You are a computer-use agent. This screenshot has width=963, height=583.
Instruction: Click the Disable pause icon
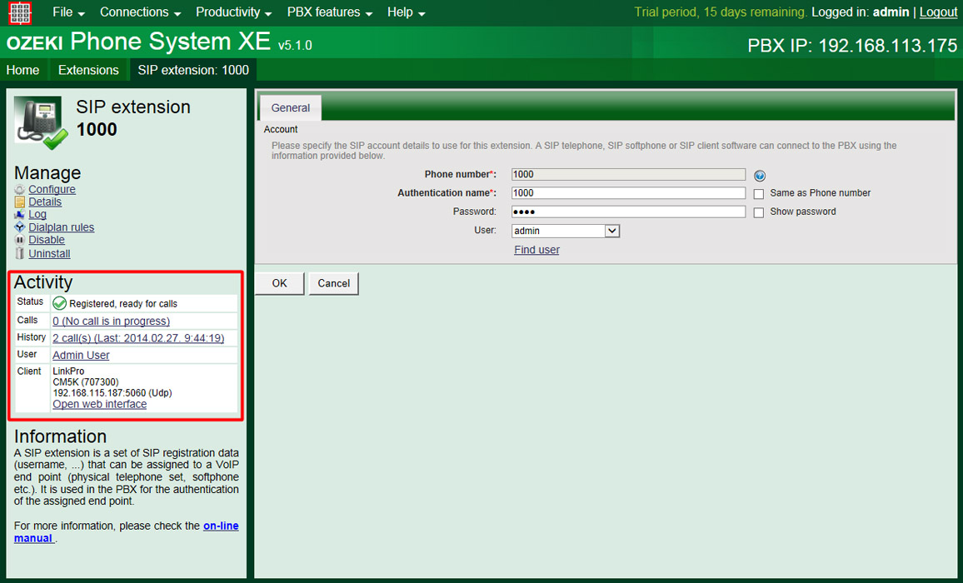(x=18, y=240)
